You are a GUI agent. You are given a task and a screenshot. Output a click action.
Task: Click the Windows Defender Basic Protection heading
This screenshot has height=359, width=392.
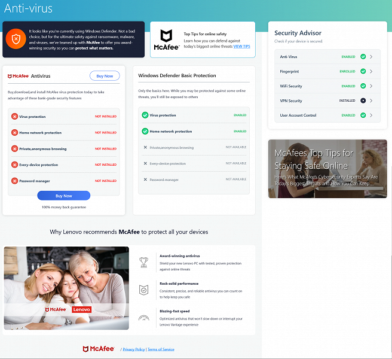pos(177,75)
